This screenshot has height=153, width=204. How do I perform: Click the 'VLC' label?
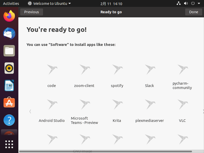click(182, 121)
